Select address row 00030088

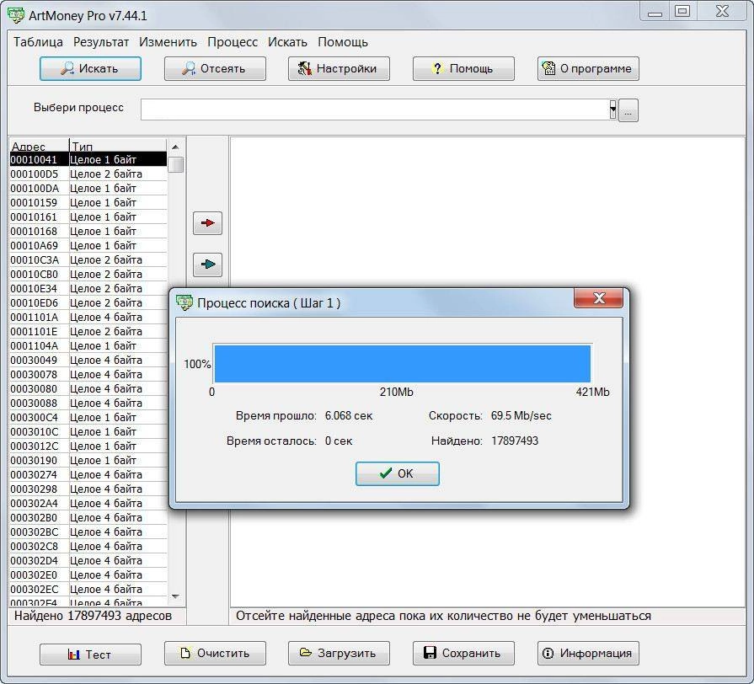(x=88, y=403)
